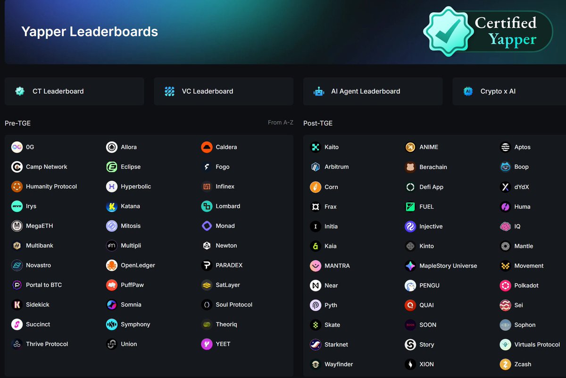This screenshot has height=378, width=566.
Task: Open the Injective leaderboard link
Action: pos(424,226)
